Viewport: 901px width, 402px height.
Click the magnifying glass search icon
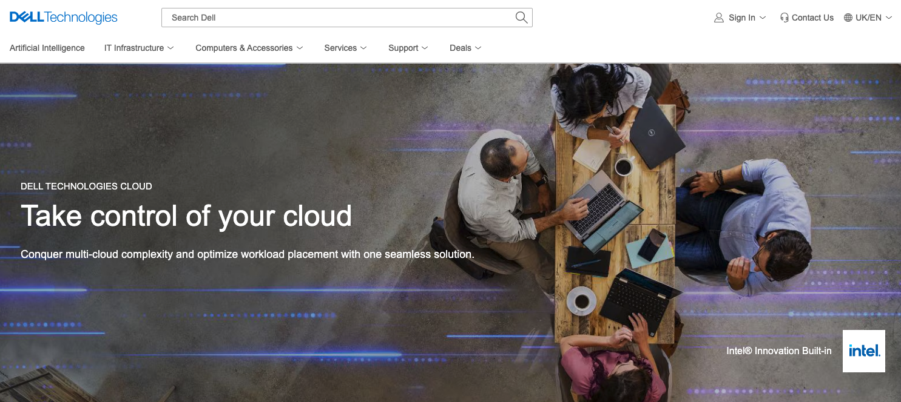[521, 18]
